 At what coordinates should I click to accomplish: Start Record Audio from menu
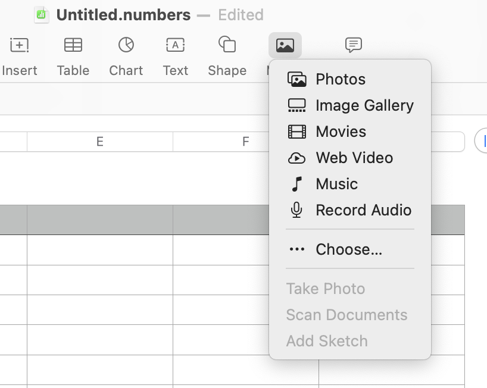coord(363,210)
